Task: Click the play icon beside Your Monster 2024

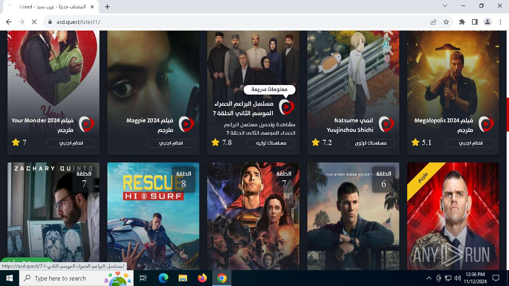Action: pos(86,124)
